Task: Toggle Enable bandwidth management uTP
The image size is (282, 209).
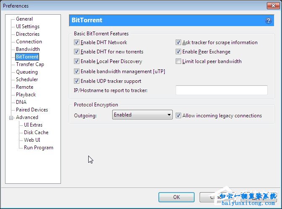Action: point(76,71)
